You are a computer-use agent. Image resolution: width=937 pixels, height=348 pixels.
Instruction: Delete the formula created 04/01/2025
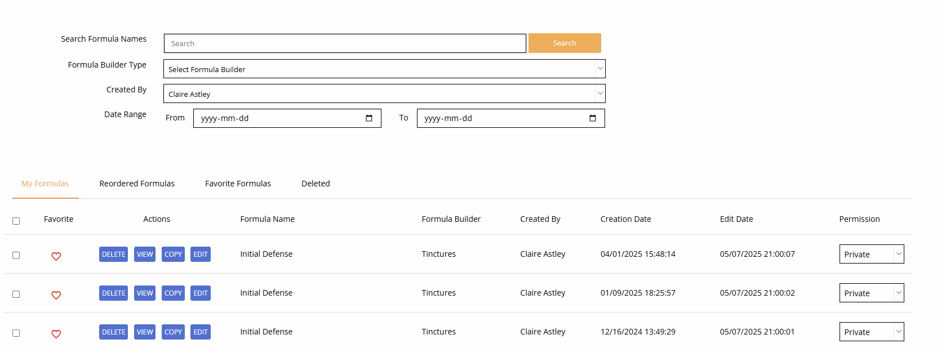point(113,255)
